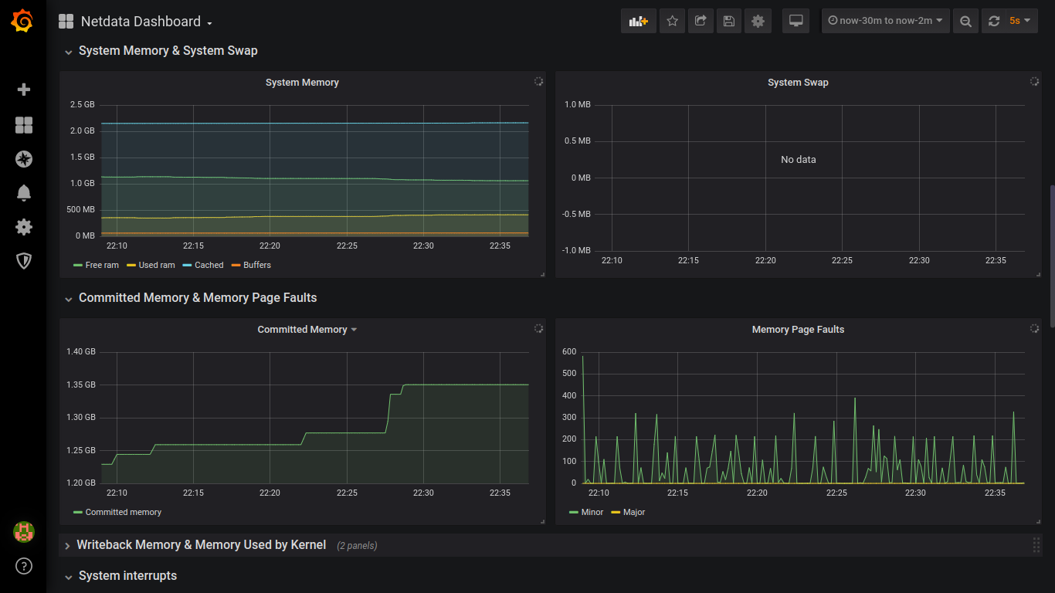Open the Dashboards grid icon in sidebar
This screenshot has width=1055, height=593.
pos(24,125)
